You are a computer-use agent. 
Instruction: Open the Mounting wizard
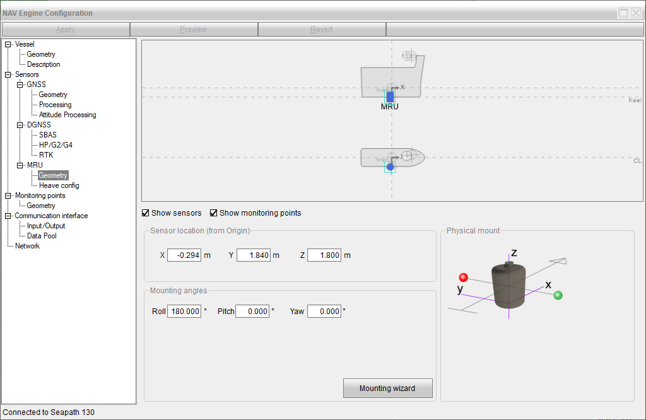click(x=387, y=388)
